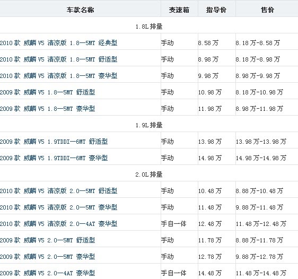Click 手动 in the 1.9TDDI—6MT 舒适型 row
298x279 pixels.
click(168, 142)
